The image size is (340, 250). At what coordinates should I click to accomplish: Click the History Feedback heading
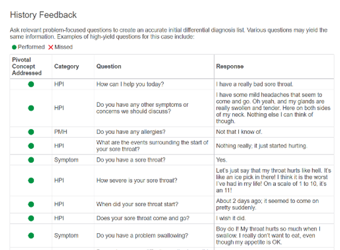43,15
